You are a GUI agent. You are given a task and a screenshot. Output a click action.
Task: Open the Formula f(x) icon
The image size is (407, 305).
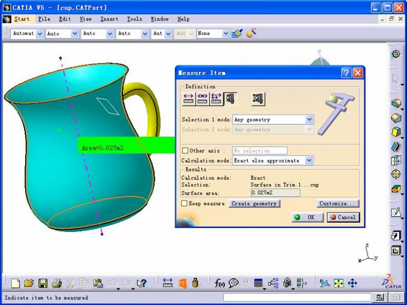220,283
